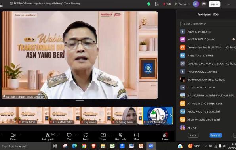Select the Keynote Speaker ELIUS GANI participant row
This screenshot has width=236, height=150.
pyautogui.click(x=208, y=48)
